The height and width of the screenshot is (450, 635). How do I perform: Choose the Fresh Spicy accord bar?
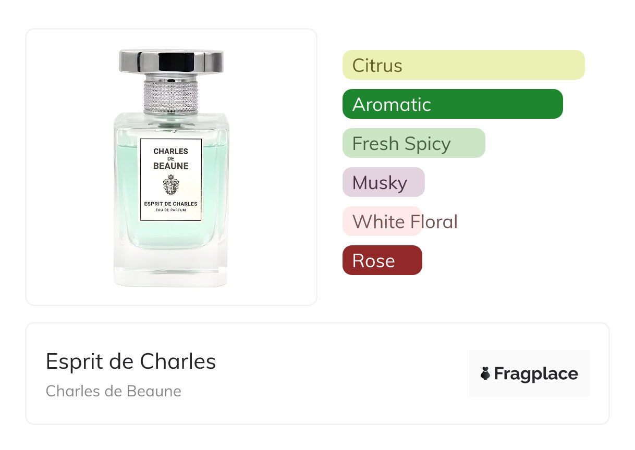(413, 143)
